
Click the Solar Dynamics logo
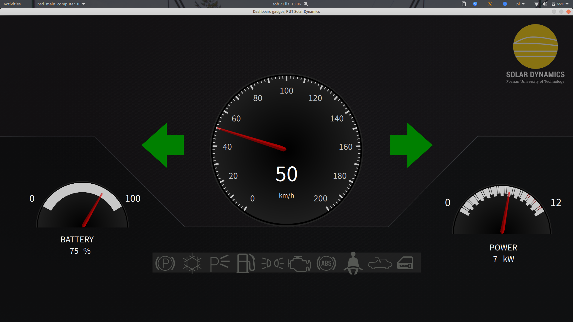click(x=535, y=47)
